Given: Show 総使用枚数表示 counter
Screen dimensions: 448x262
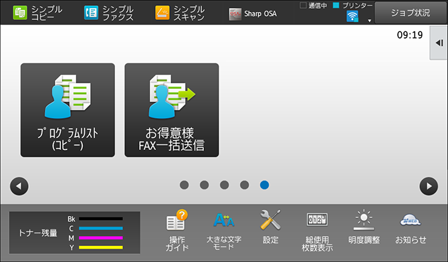Looking at the screenshot, I should [317, 231].
